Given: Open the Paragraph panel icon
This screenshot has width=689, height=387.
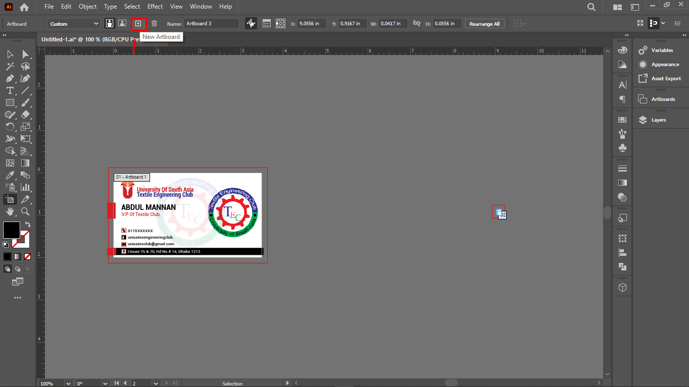Looking at the screenshot, I should tap(622, 99).
